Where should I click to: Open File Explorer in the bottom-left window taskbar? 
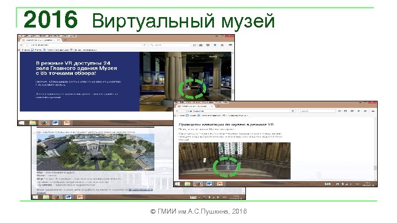pyautogui.click(x=46, y=197)
